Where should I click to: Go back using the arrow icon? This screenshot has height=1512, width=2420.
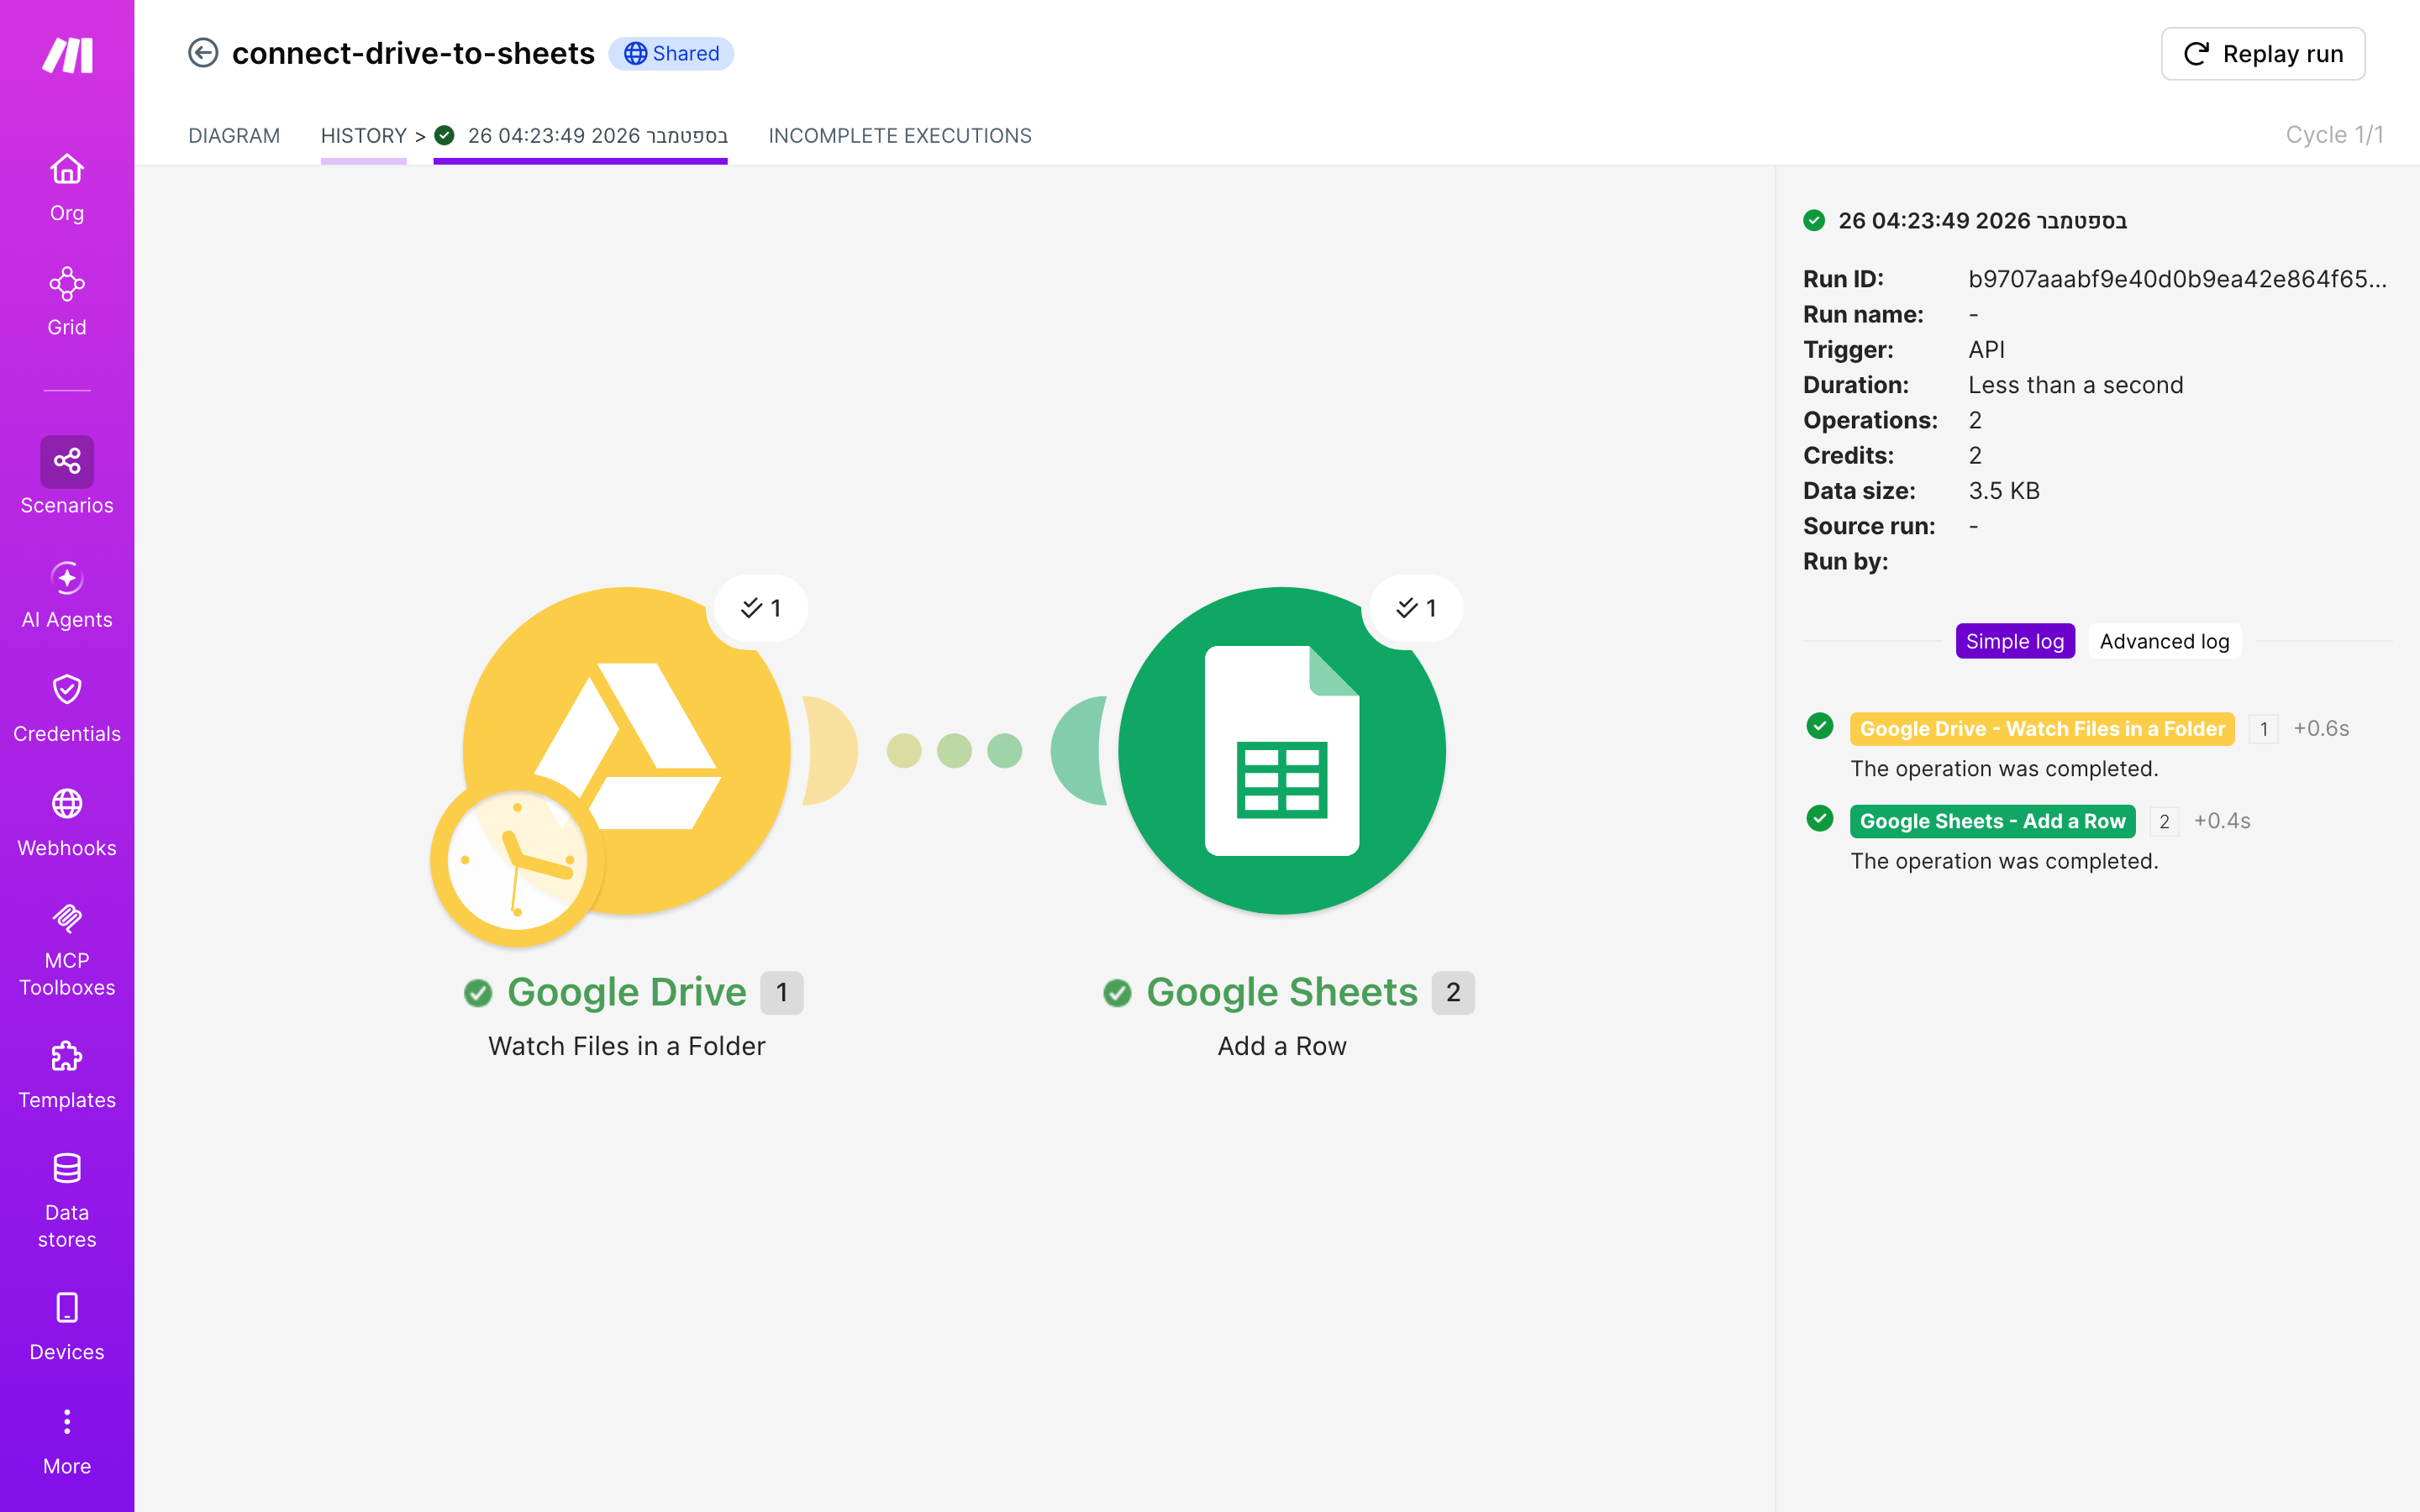tap(203, 53)
